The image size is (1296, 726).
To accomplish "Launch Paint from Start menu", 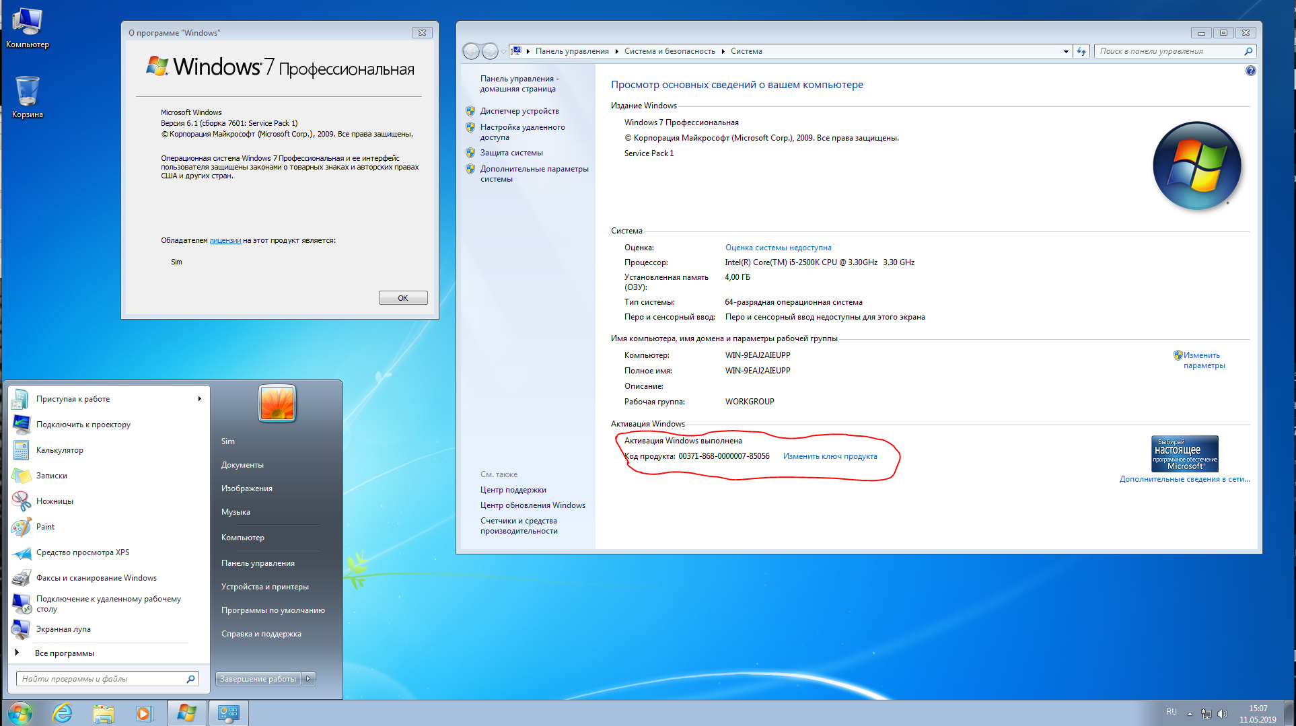I will 108,527.
